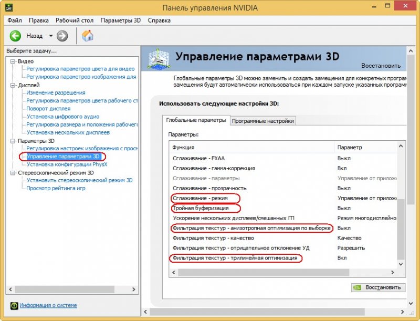
Task: Open Поворот дисплея task
Action: 48,109
